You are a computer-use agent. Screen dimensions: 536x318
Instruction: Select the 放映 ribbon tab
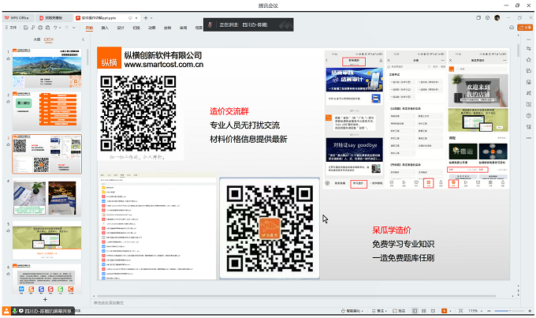click(x=167, y=28)
